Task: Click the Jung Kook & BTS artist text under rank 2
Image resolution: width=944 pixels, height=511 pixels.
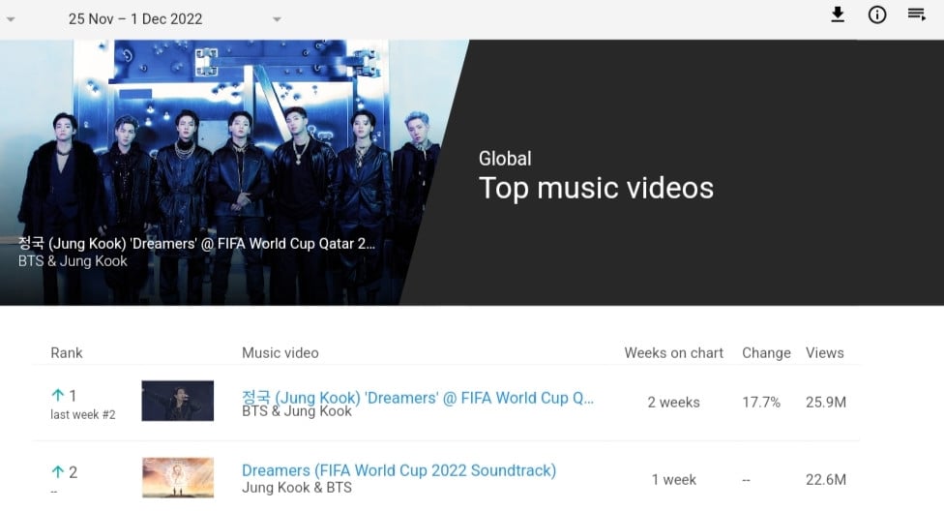Action: click(297, 488)
